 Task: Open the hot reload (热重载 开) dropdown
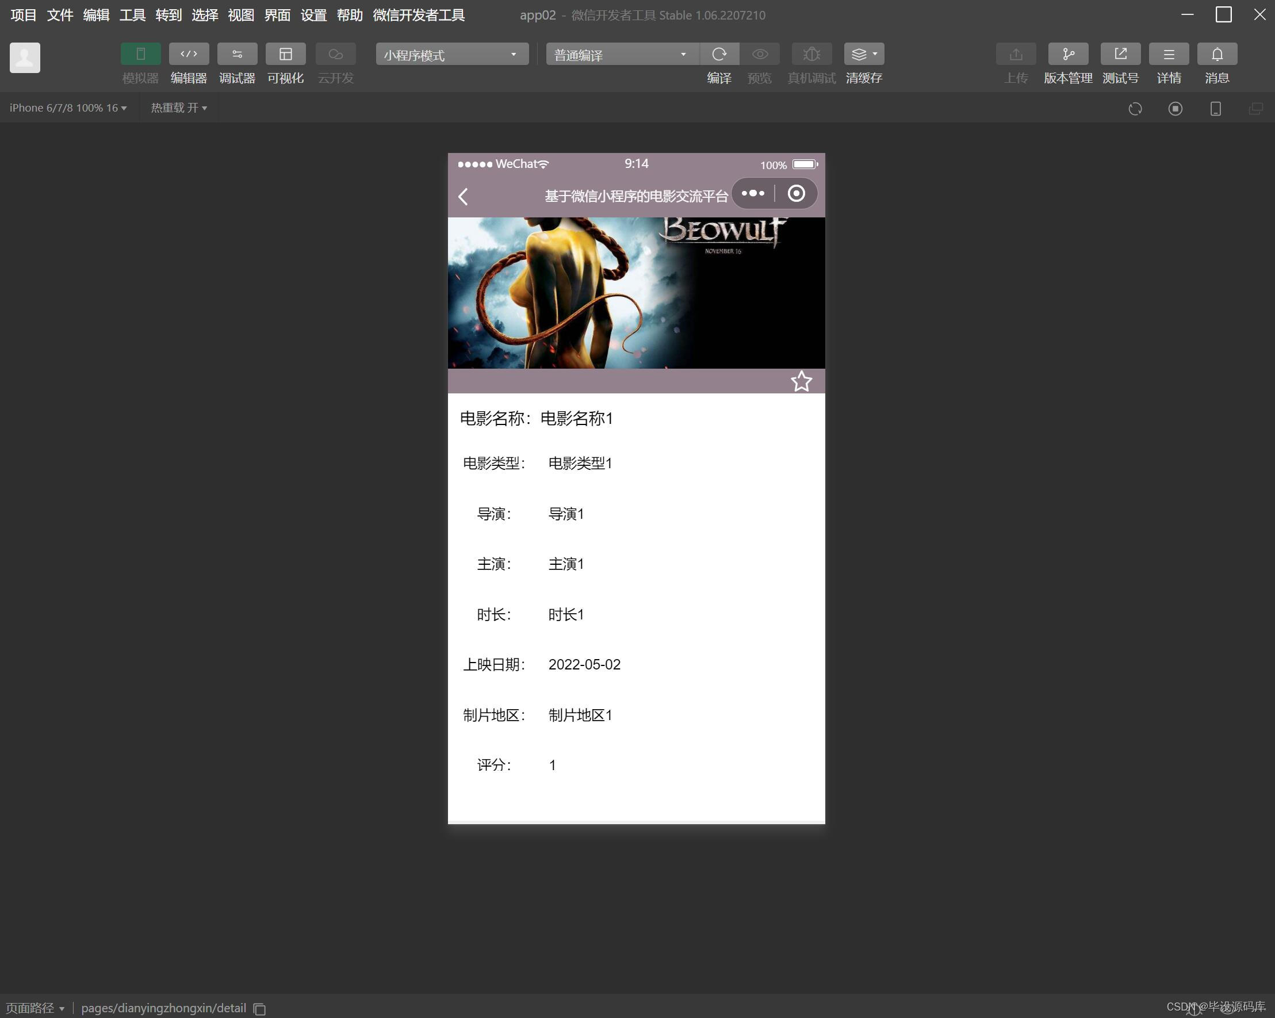pyautogui.click(x=179, y=108)
